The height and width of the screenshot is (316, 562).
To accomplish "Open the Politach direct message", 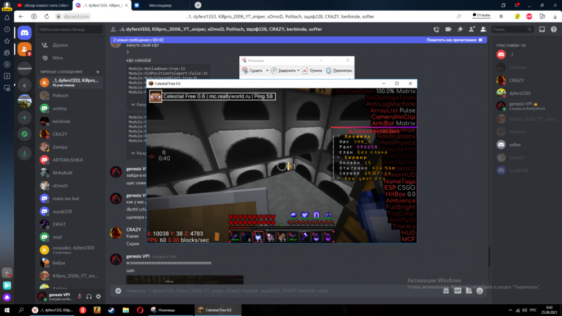I will click(x=70, y=95).
